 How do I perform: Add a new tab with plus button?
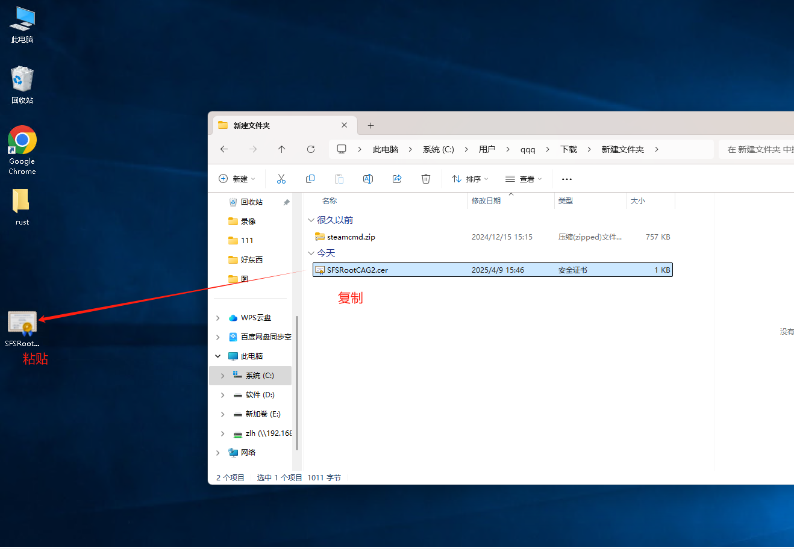(x=371, y=125)
